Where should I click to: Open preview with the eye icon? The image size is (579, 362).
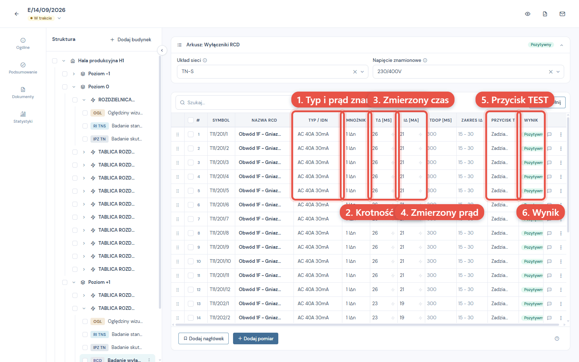(528, 14)
